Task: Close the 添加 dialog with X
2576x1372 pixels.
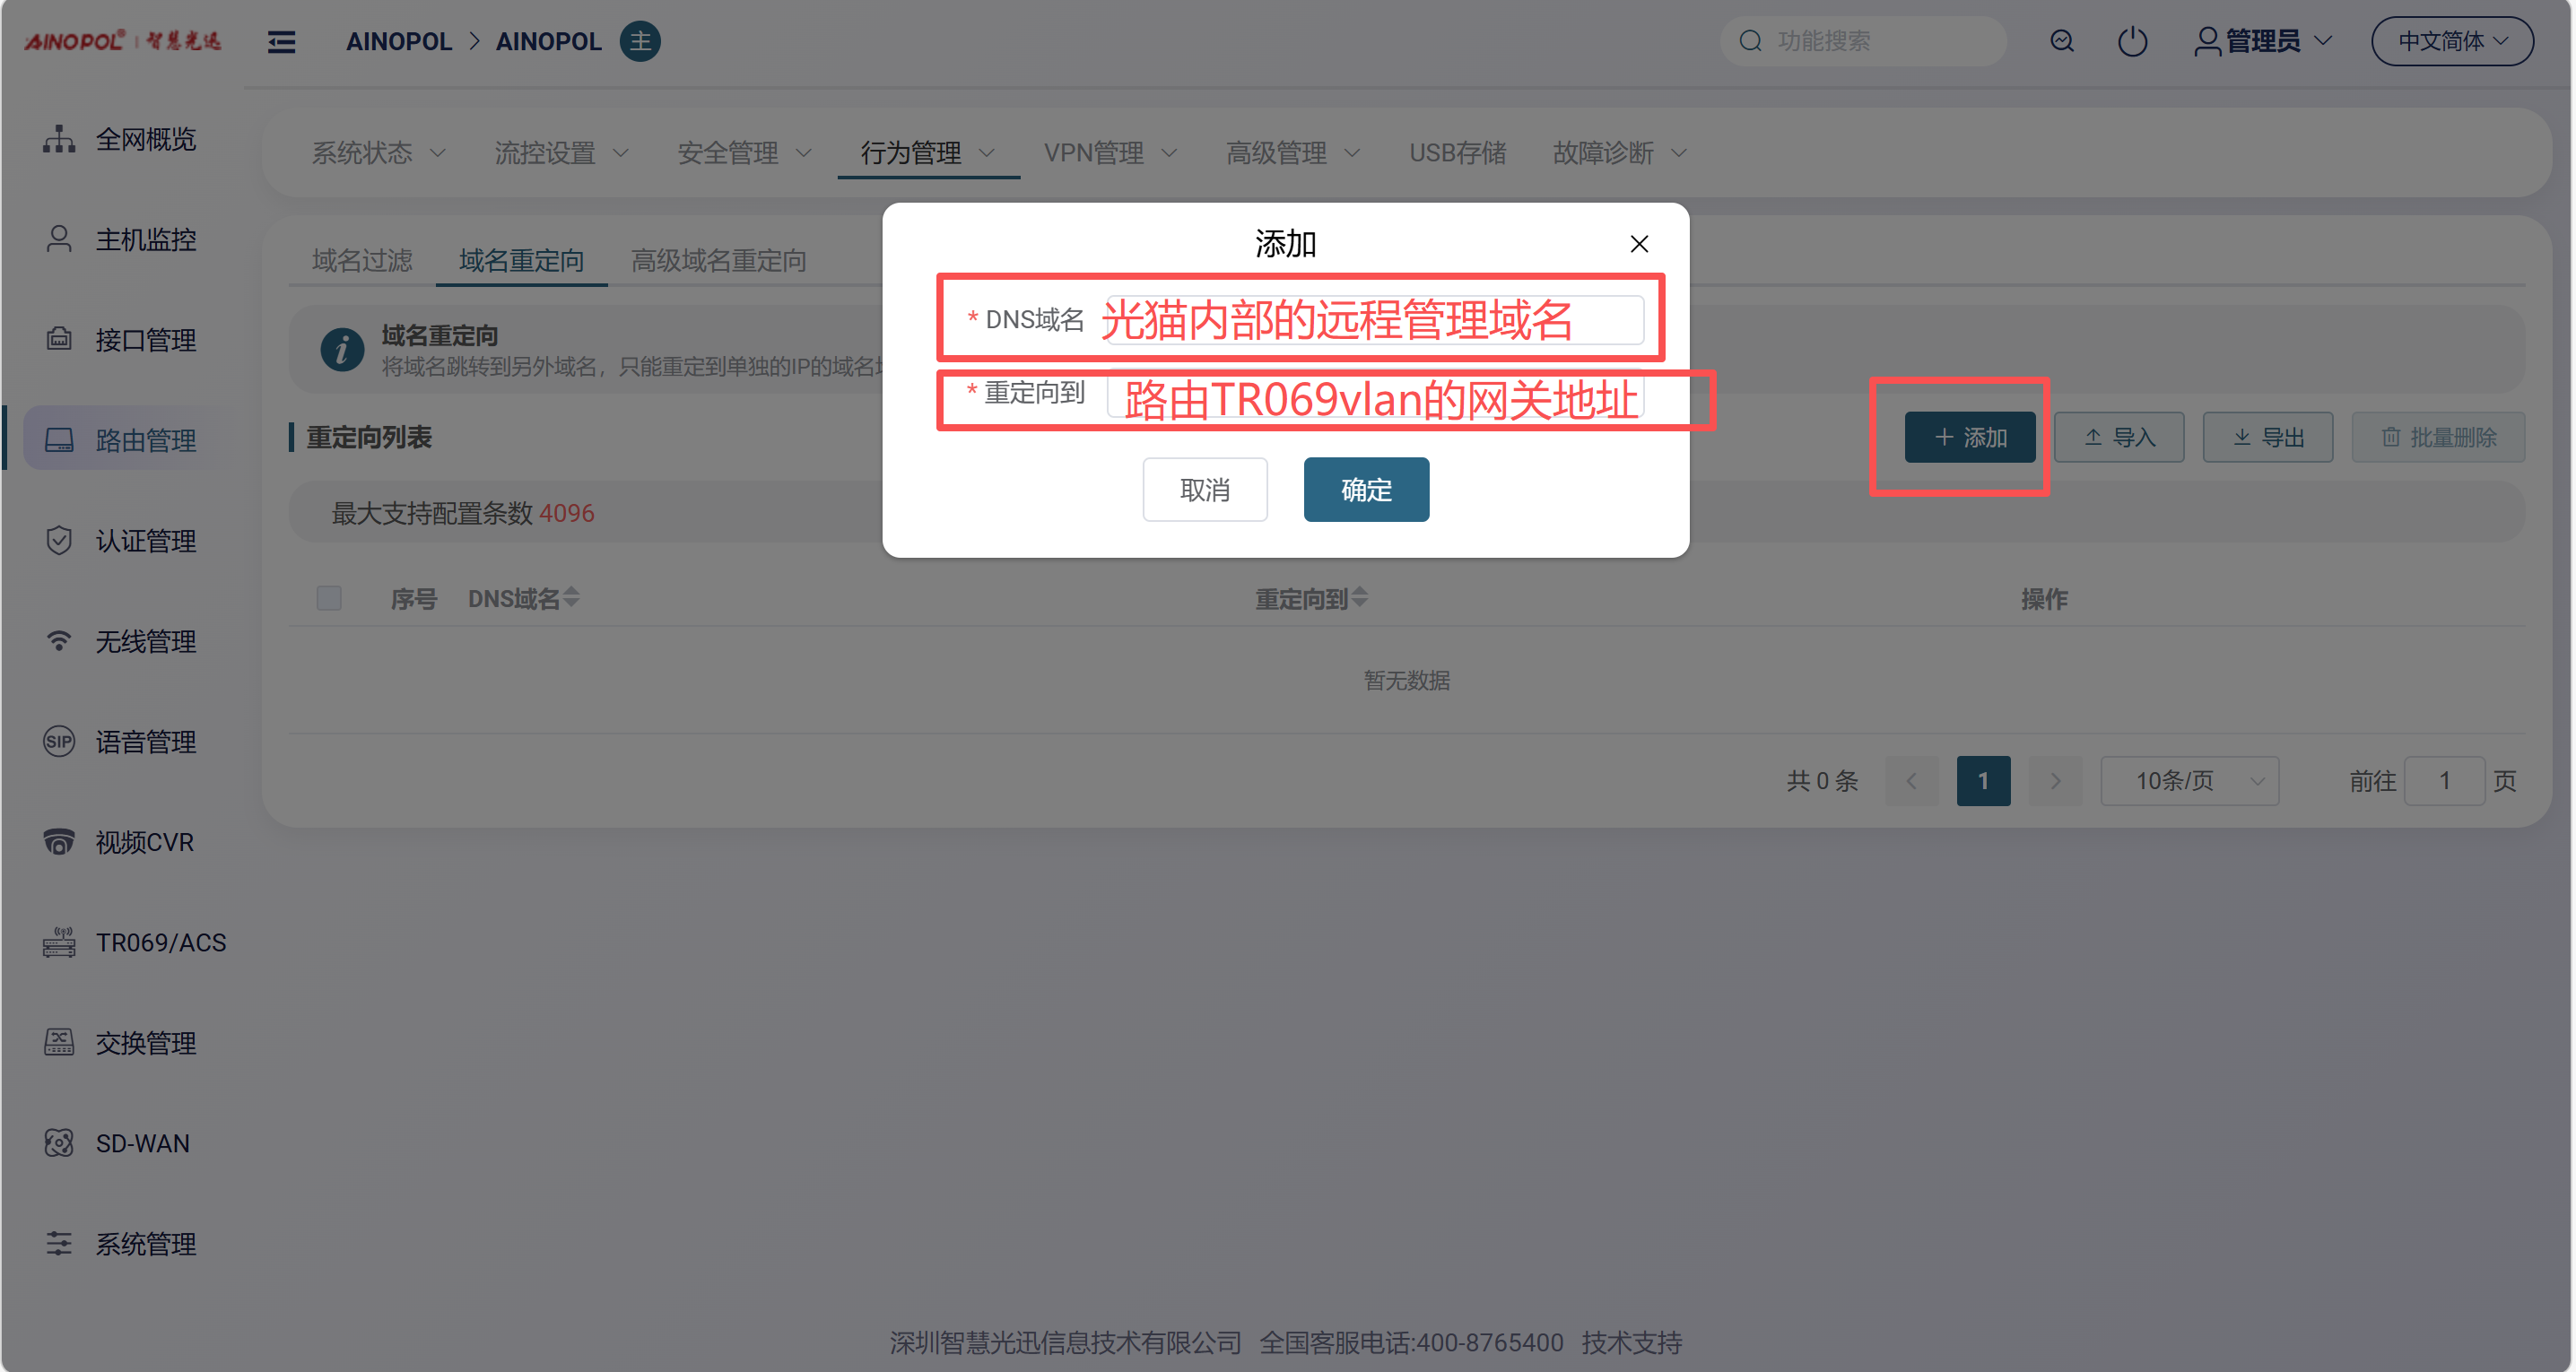Action: tap(1639, 244)
